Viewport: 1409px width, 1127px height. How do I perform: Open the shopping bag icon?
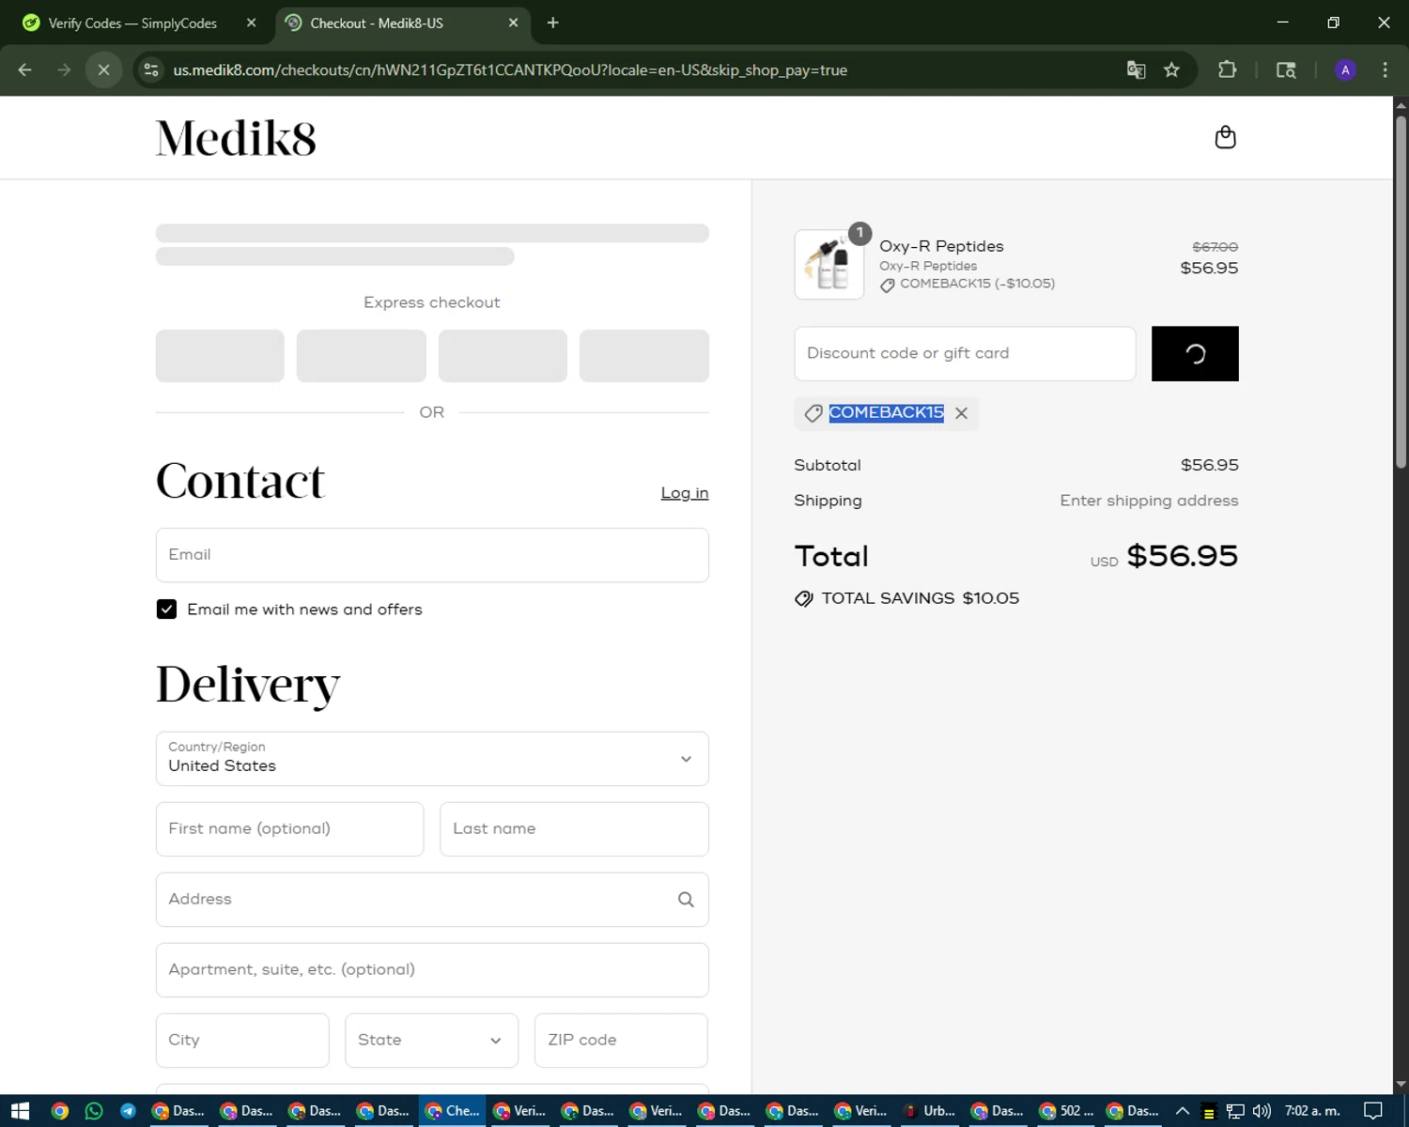click(1225, 137)
